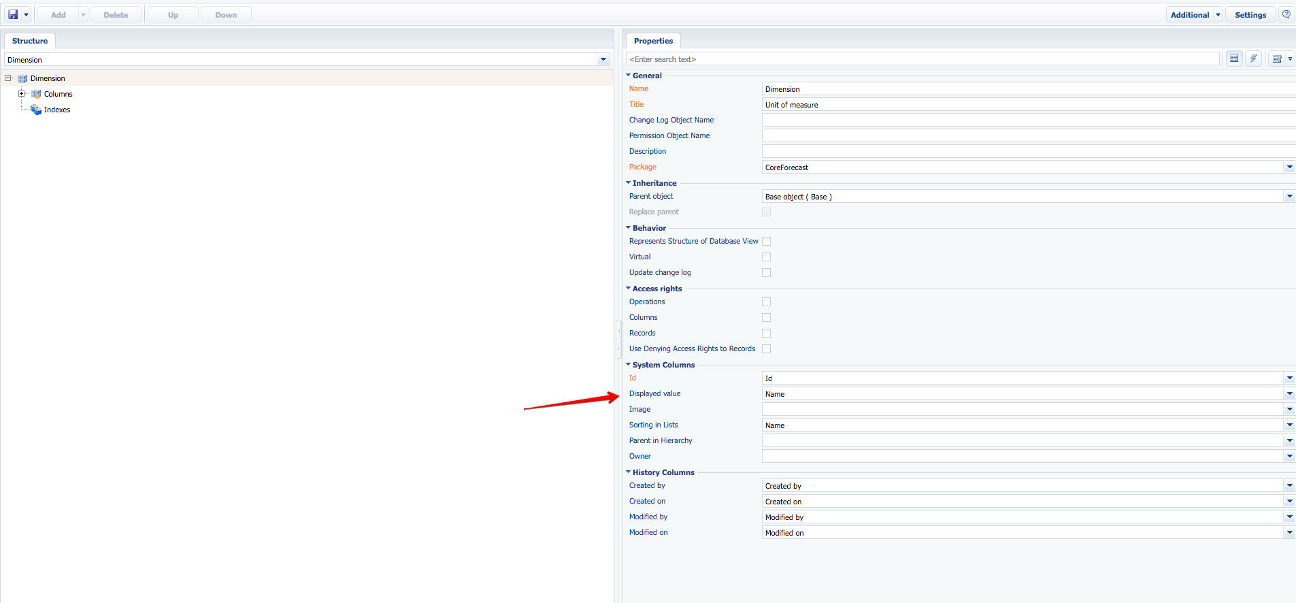Enable Update change log checkbox
Screen dimensions: 1296x603
(x=767, y=273)
